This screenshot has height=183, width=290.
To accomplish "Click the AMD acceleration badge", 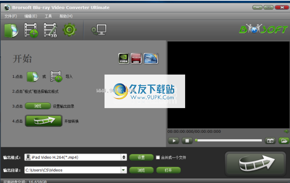I will pyautogui.click(x=136, y=59).
